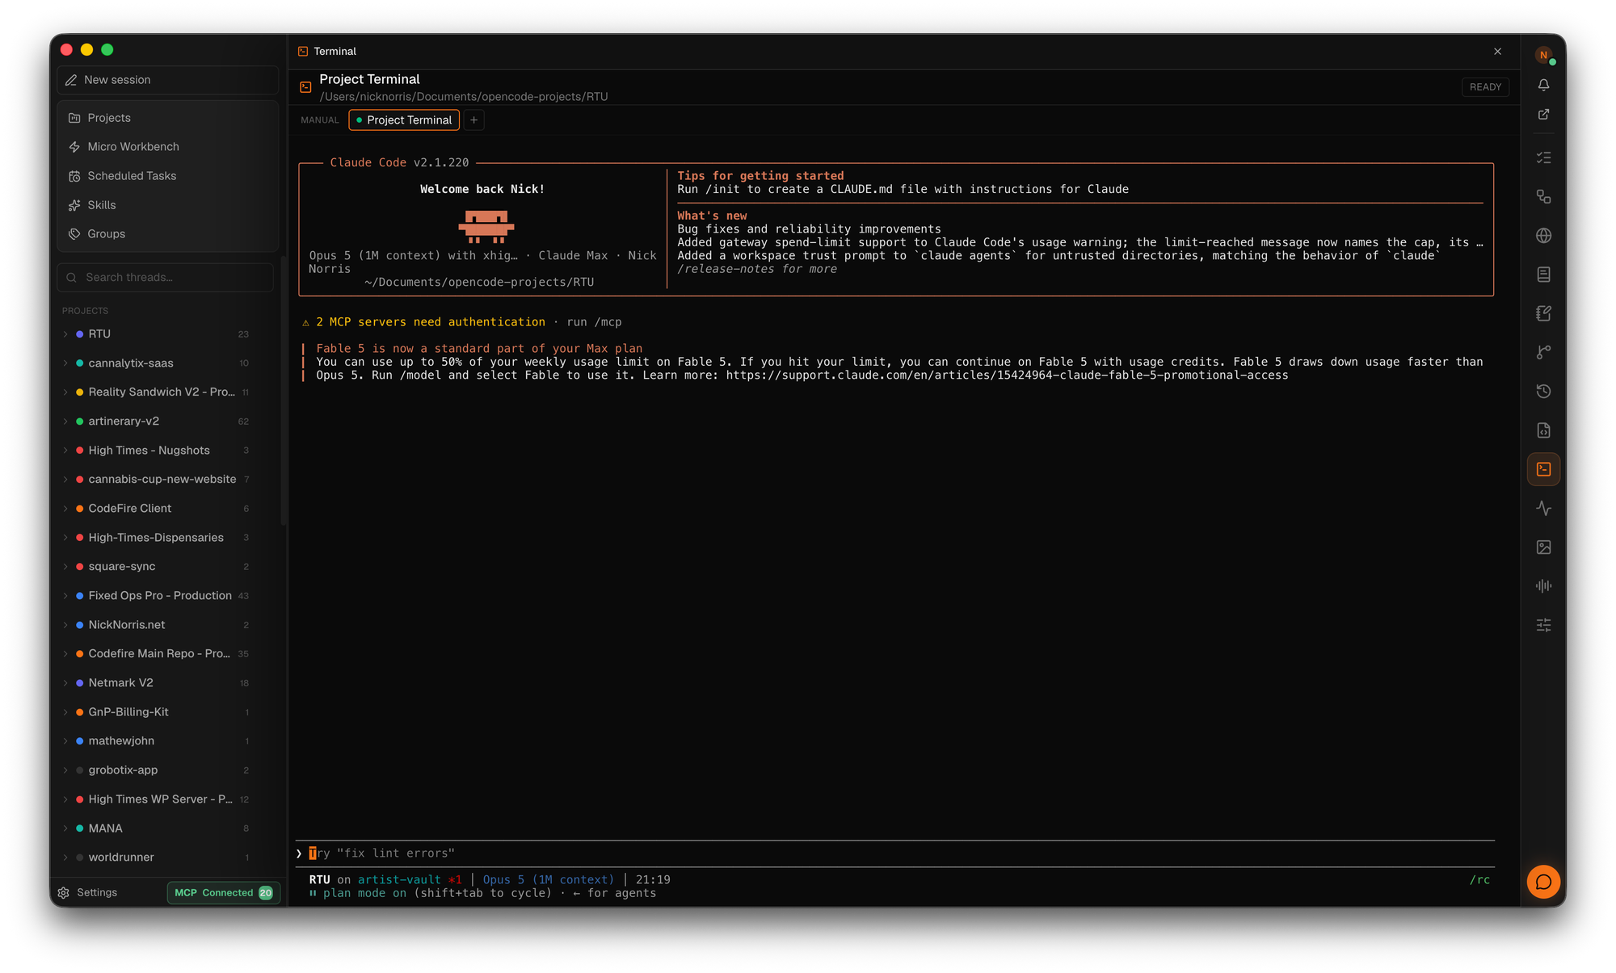
Task: Select the Project Terminal tab
Action: coord(404,120)
